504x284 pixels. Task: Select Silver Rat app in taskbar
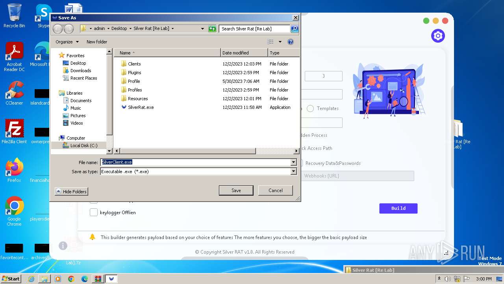click(112, 279)
